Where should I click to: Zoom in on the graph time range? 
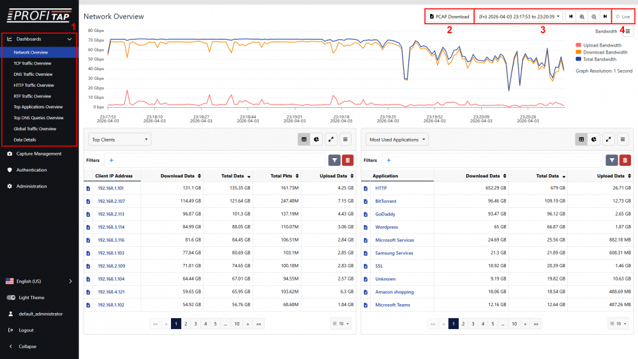582,17
